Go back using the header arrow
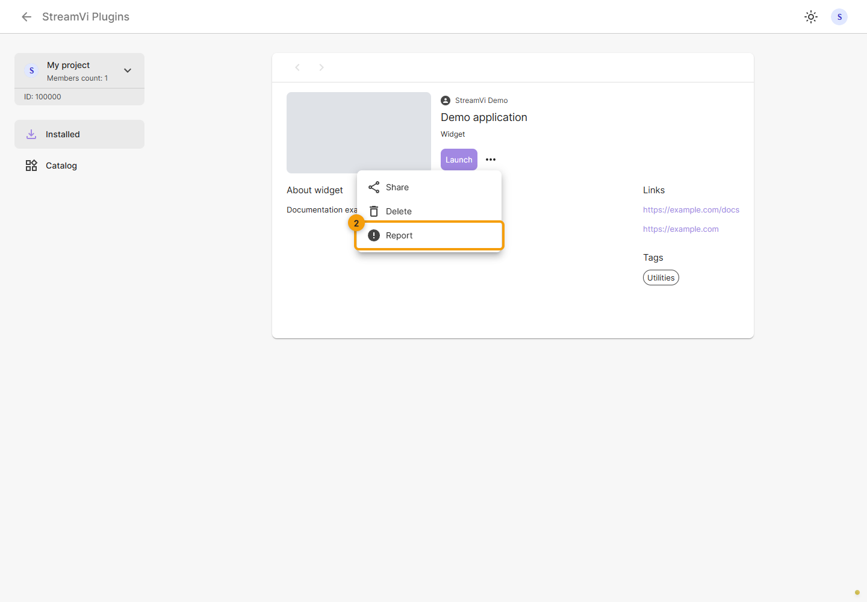 coord(26,17)
